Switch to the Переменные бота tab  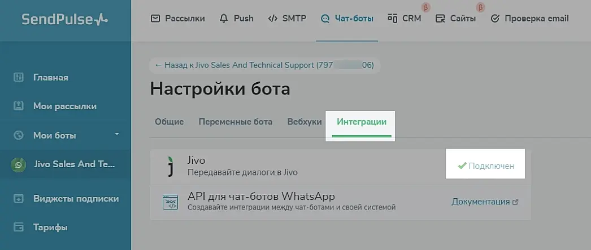point(236,122)
